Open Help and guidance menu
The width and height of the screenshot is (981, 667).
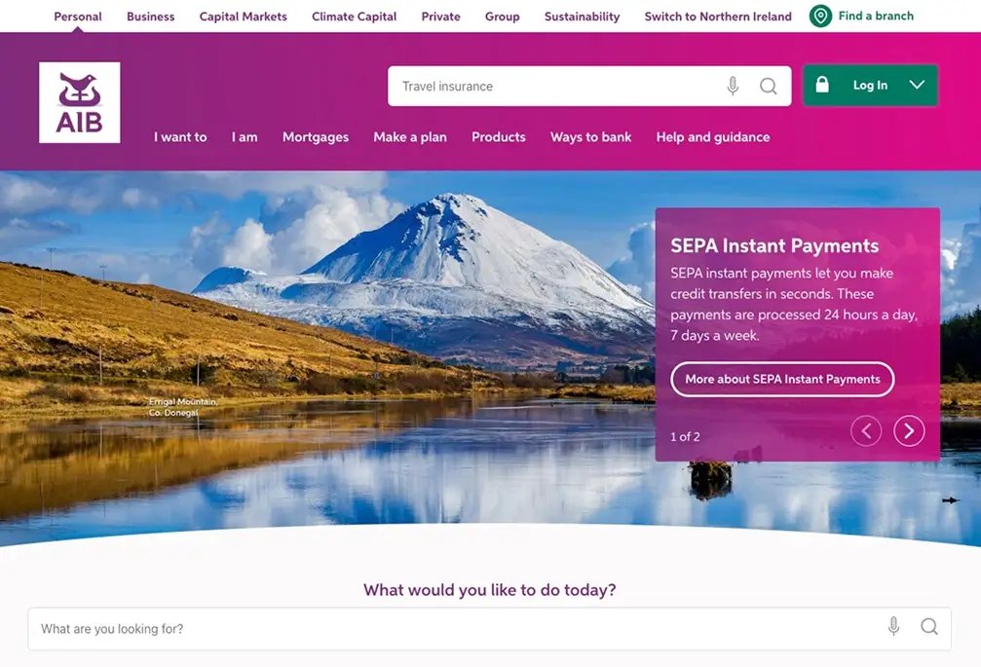click(712, 137)
